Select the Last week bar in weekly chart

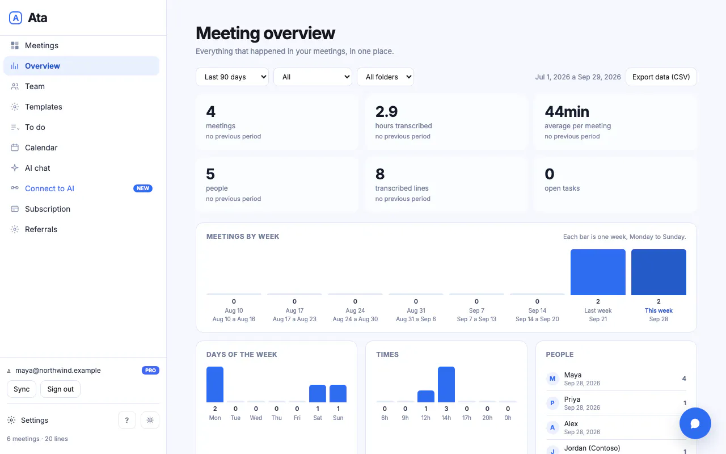598,272
